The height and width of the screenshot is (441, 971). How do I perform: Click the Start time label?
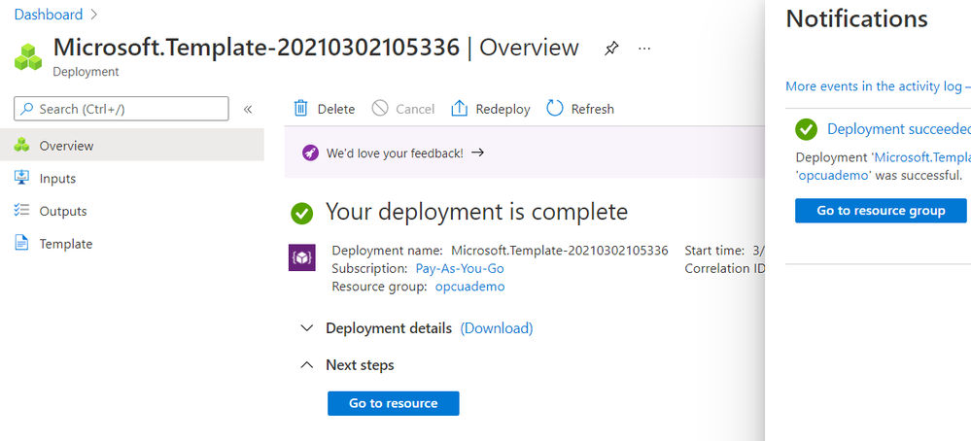pyautogui.click(x=714, y=251)
